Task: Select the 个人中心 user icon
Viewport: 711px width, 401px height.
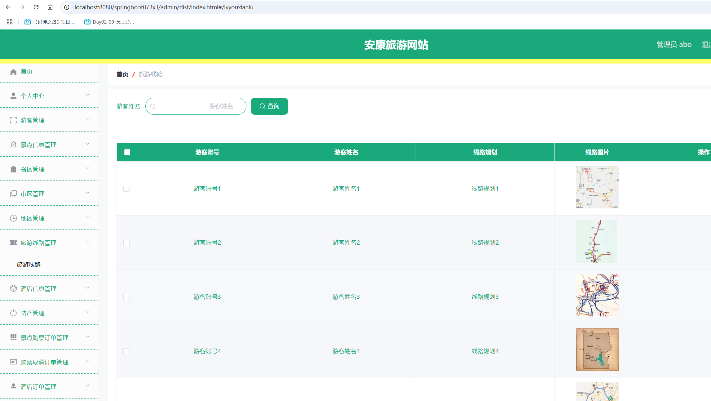Action: pyautogui.click(x=14, y=96)
